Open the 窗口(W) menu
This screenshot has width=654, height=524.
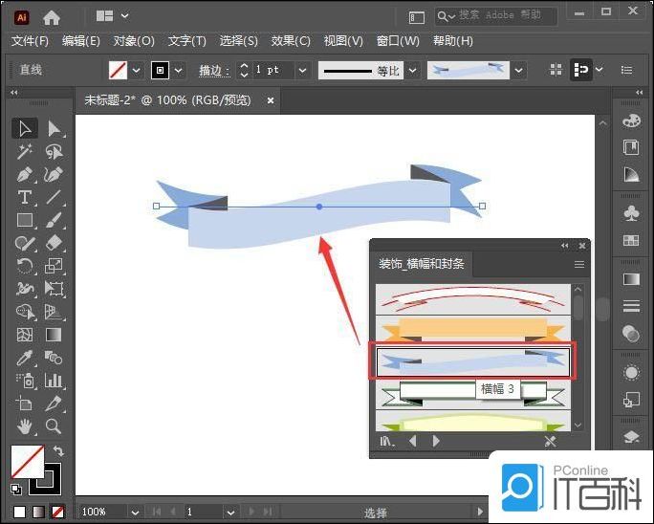[x=398, y=41]
